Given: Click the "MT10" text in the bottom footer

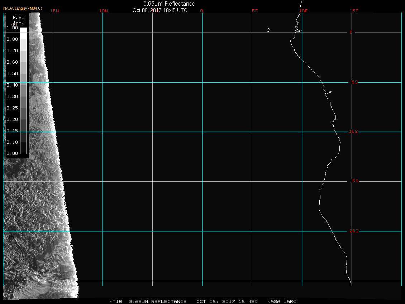Looking at the screenshot, I should (x=116, y=301).
